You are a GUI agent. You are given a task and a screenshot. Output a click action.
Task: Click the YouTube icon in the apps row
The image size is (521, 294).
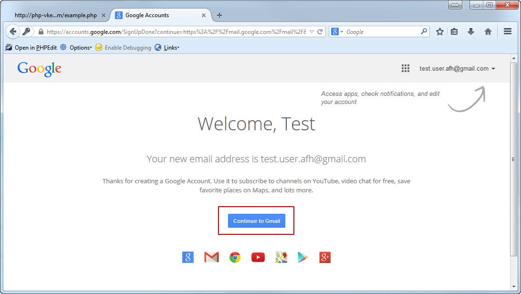pyautogui.click(x=258, y=257)
